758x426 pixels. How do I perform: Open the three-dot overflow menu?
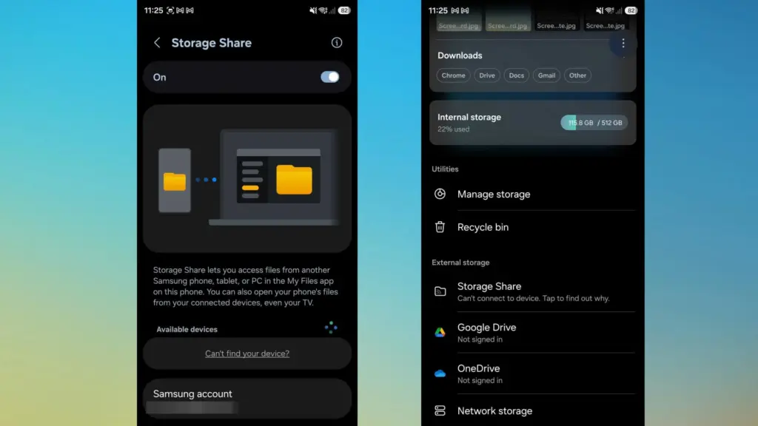click(x=623, y=43)
